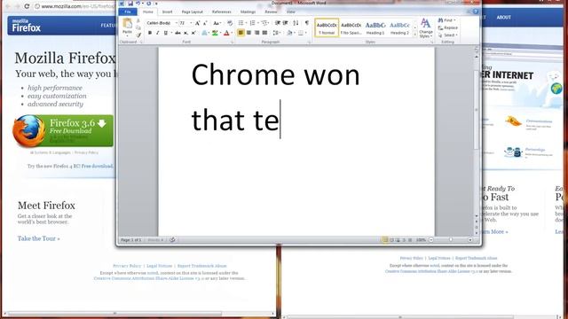Click the Clear Formatting icon
568x319 pixels.
point(230,23)
